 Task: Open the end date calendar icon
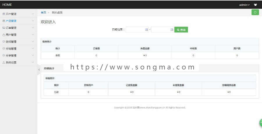point(171,30)
